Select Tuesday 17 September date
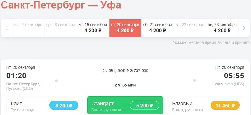Screen dimensions: 251x115 (28, 28)
